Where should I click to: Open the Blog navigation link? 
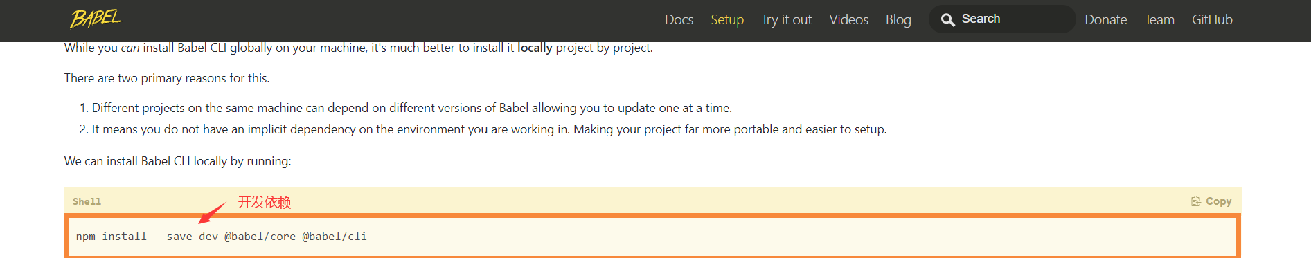click(x=898, y=19)
